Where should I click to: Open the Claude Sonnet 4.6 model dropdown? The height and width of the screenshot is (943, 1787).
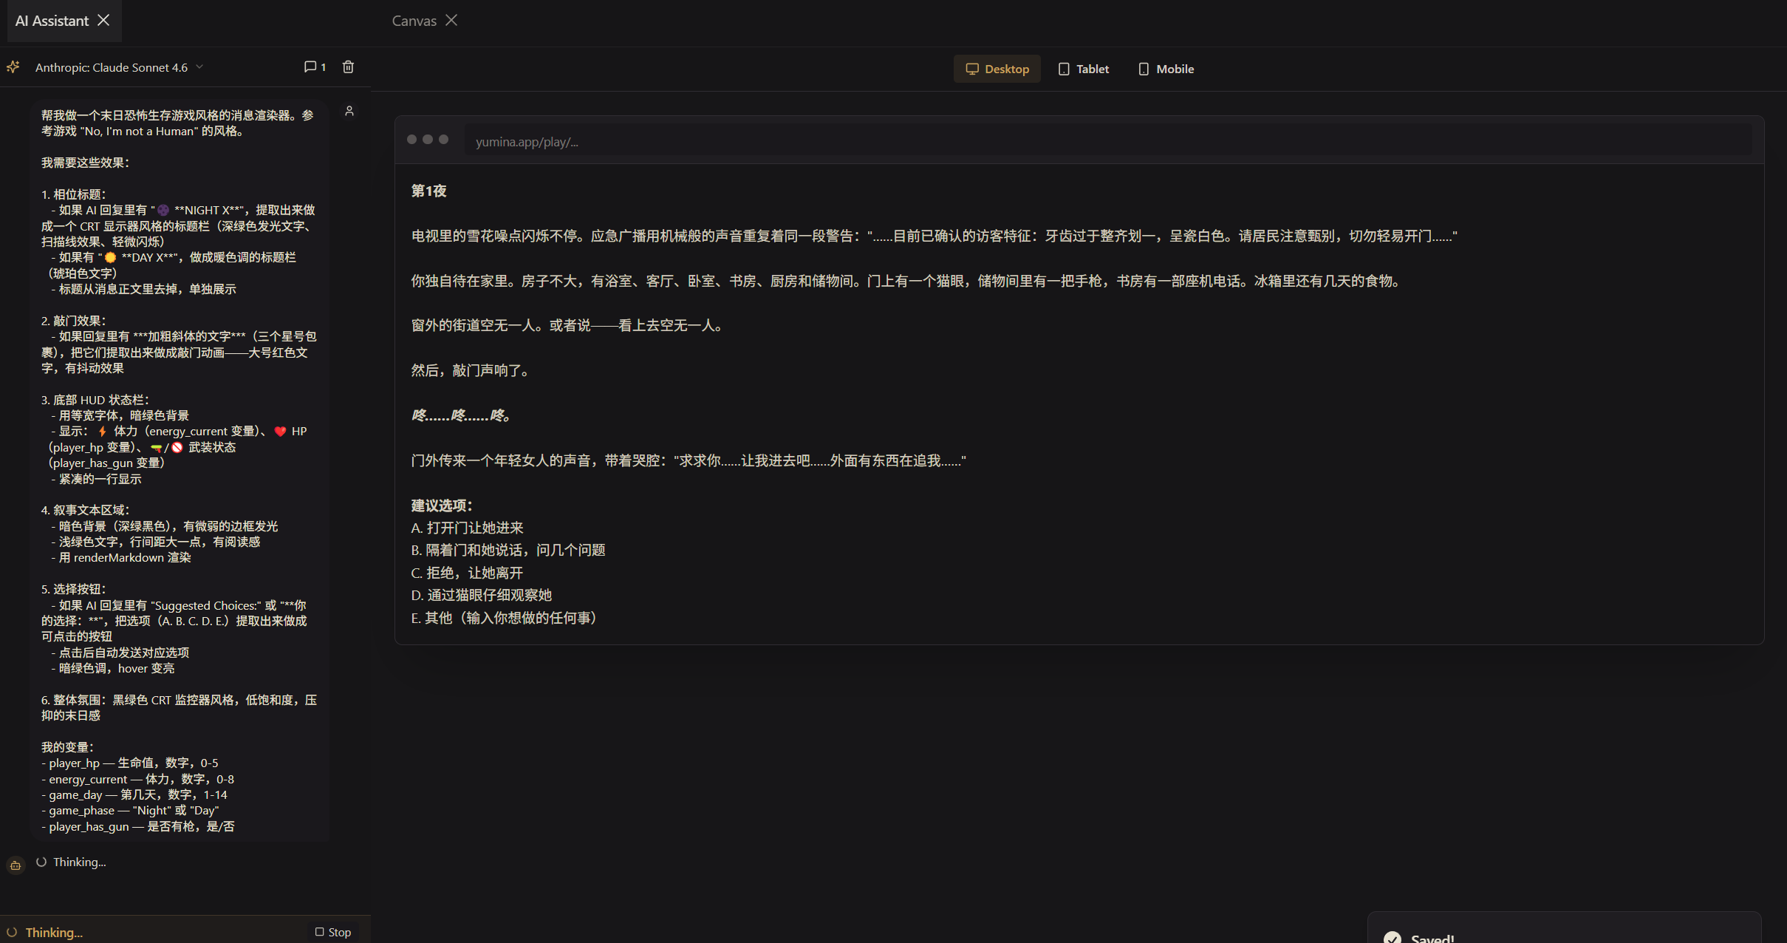[111, 67]
